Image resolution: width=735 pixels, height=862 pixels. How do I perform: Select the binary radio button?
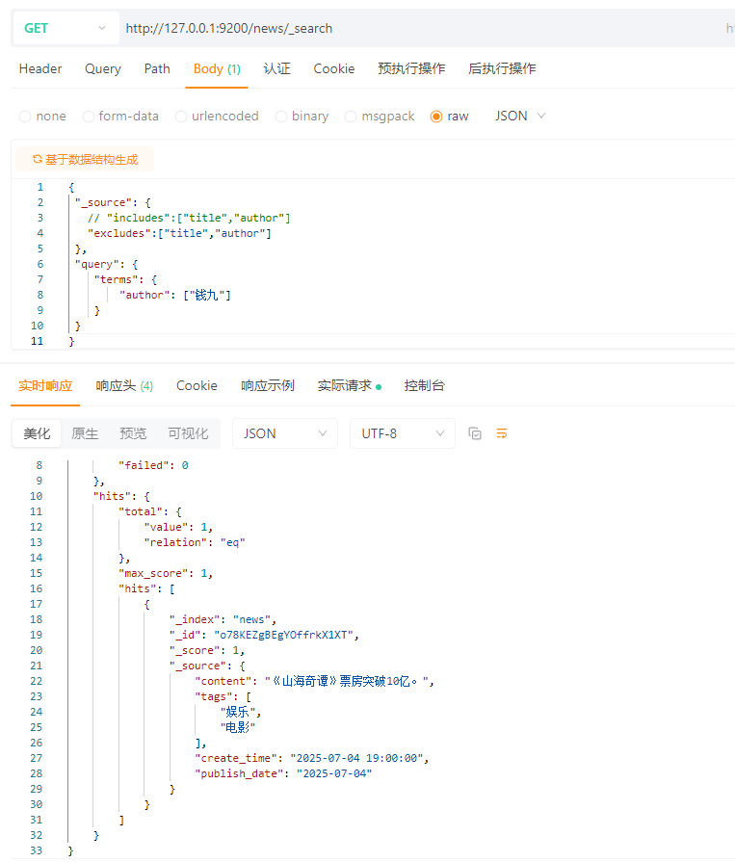[281, 117]
